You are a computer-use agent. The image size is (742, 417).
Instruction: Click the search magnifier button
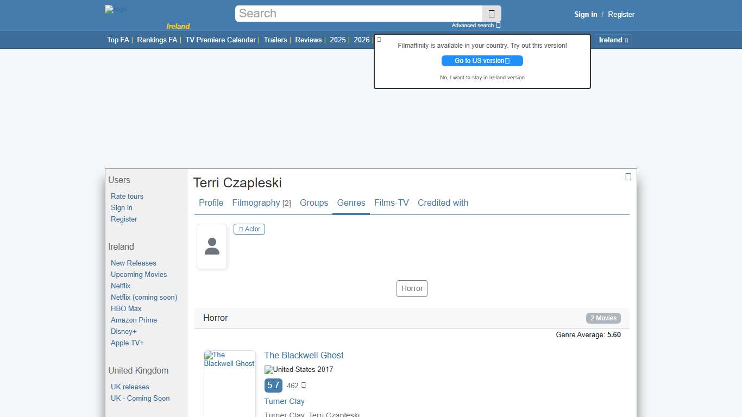pyautogui.click(x=491, y=14)
